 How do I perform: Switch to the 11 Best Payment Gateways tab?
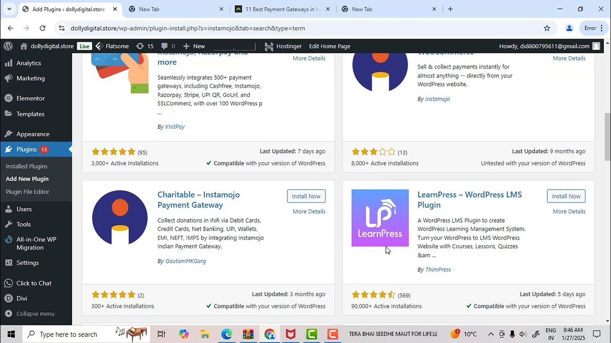click(282, 9)
